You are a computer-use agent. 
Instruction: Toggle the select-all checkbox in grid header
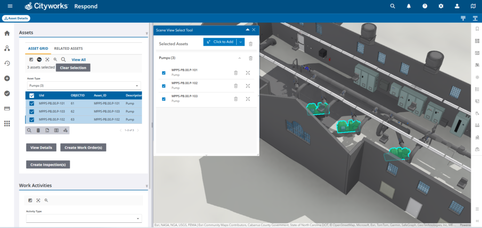[x=32, y=95]
